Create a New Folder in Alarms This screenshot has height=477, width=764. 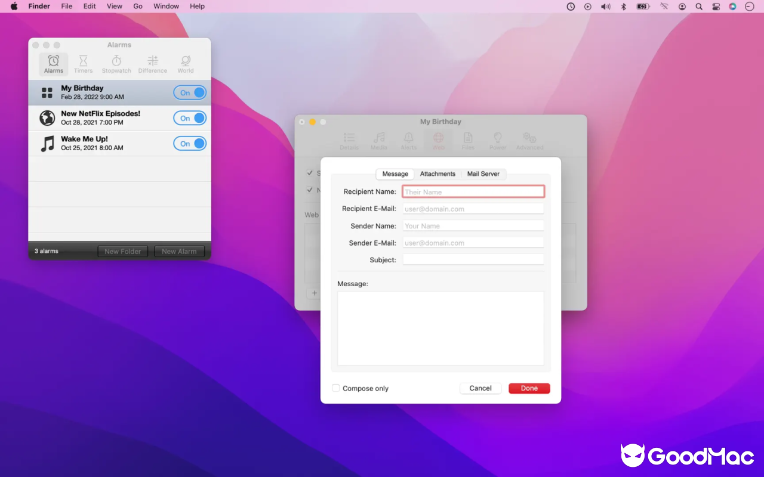coord(122,251)
